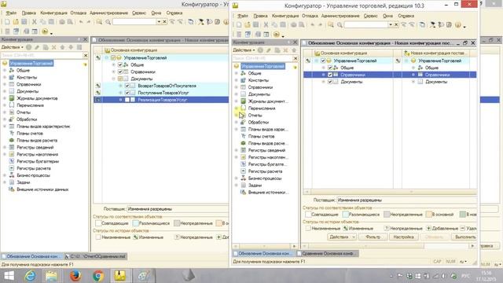Click find-magnifier icon in back window toolbar
Image resolution: width=503 pixels, height=283 pixels.
click(108, 22)
